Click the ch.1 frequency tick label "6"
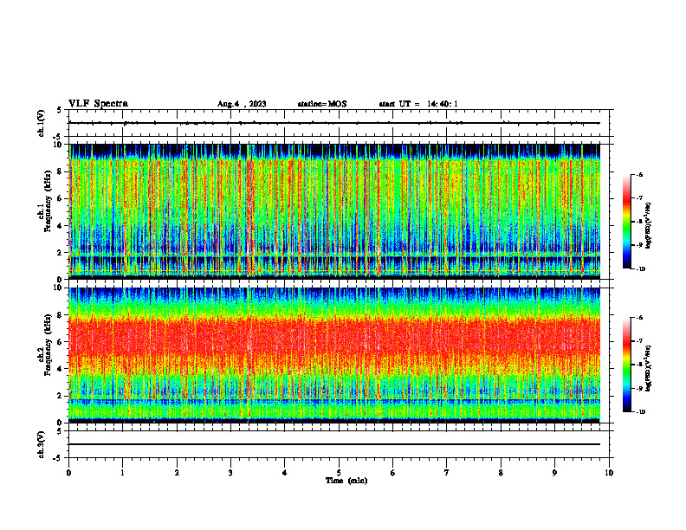 [x=61, y=198]
